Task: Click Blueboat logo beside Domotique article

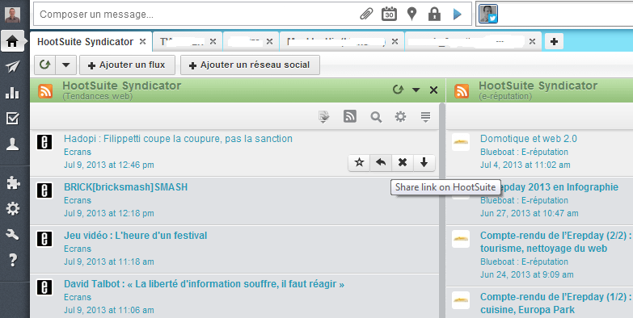Action: pos(461,142)
